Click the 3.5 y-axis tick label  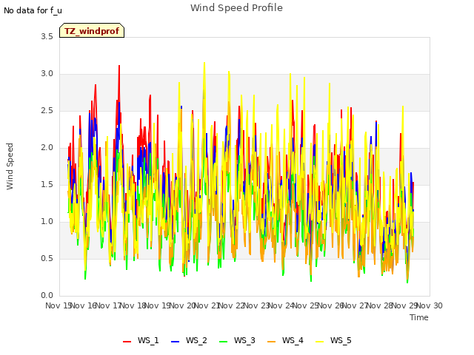point(47,36)
